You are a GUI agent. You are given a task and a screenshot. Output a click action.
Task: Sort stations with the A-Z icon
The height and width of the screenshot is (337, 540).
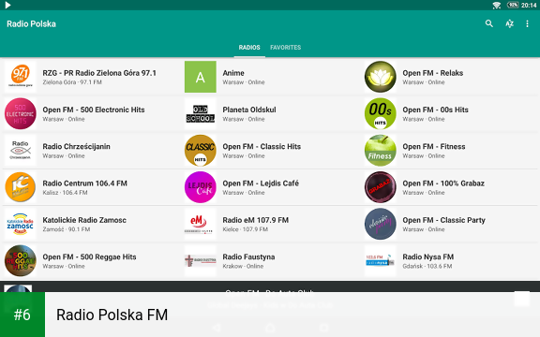(x=509, y=23)
